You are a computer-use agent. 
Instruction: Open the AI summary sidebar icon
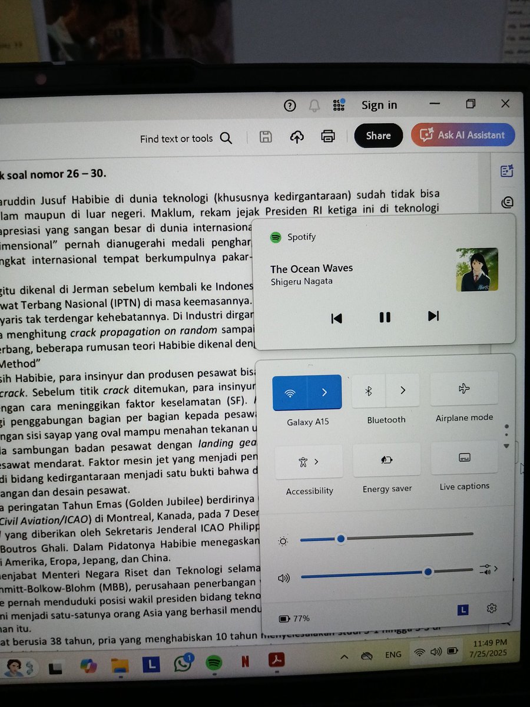(x=506, y=171)
